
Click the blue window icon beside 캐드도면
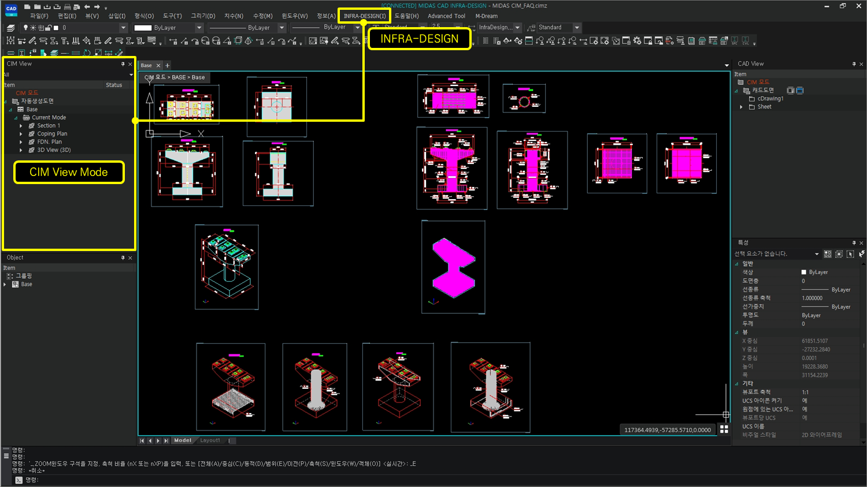[x=800, y=91]
